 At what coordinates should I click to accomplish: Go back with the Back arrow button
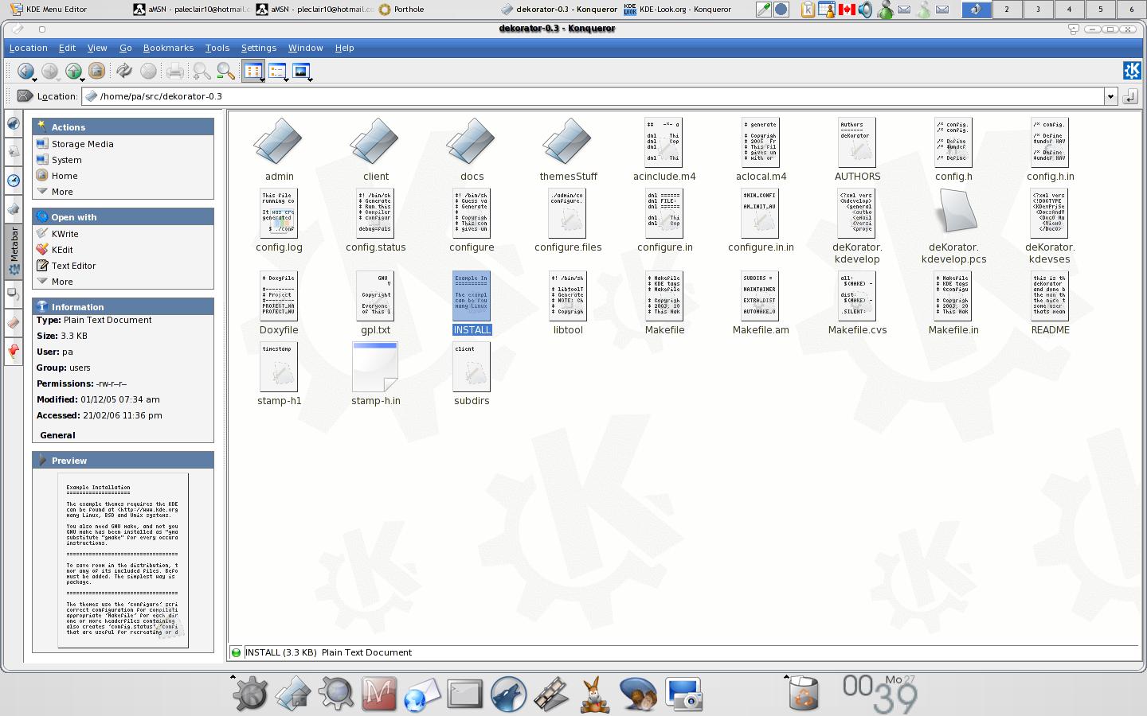click(x=25, y=71)
